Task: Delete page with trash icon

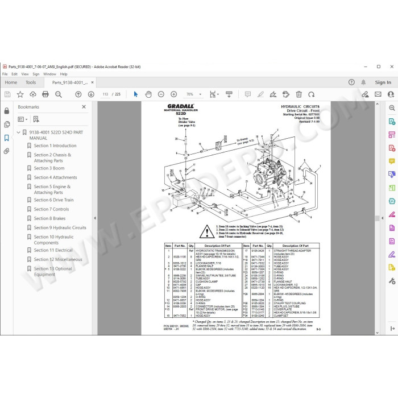Action: pyautogui.click(x=299, y=94)
